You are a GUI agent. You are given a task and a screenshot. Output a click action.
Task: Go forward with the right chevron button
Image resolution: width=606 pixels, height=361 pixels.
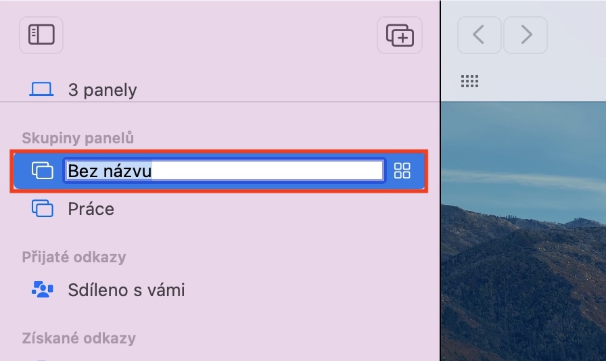pos(526,34)
